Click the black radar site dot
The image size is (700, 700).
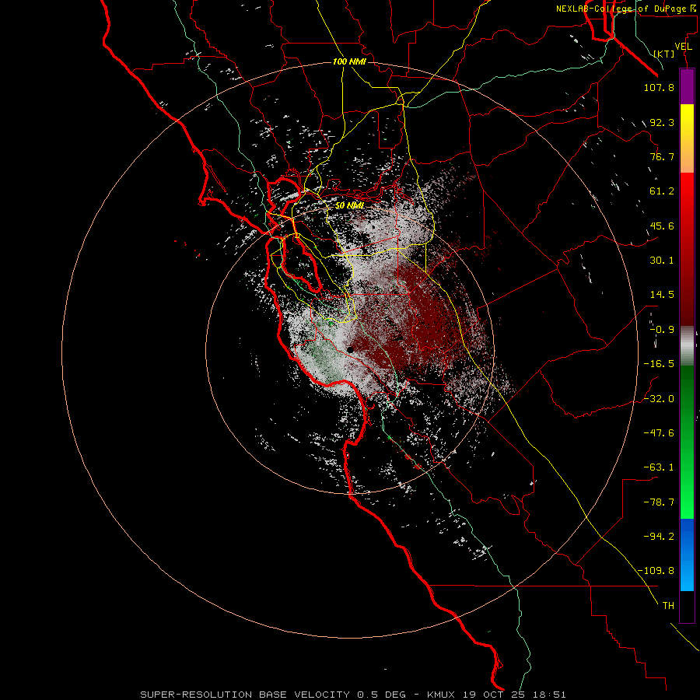click(350, 350)
